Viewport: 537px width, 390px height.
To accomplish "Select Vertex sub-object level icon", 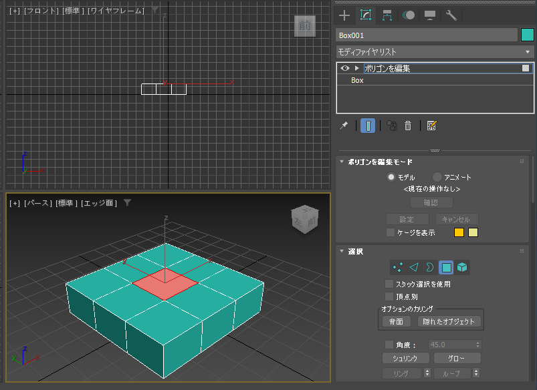I will tap(398, 267).
